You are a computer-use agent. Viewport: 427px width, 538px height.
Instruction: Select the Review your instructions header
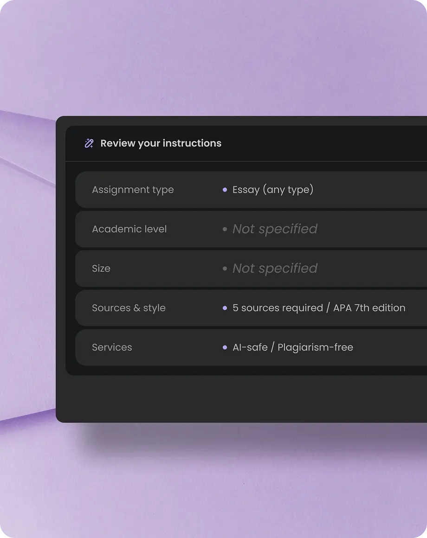click(x=161, y=143)
